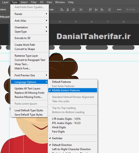This screenshot has height=153, width=139.
Task: Click the White.psd document tab
Action: coord(5,17)
